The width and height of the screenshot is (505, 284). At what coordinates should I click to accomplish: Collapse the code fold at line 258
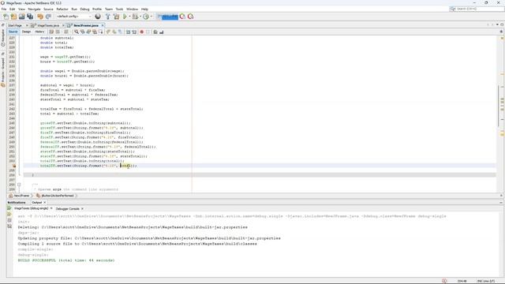19,185
